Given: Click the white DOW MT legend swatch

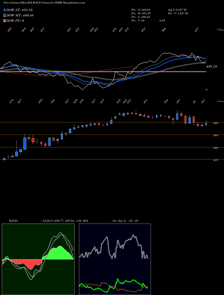Looking at the screenshot, I should 5,15.
